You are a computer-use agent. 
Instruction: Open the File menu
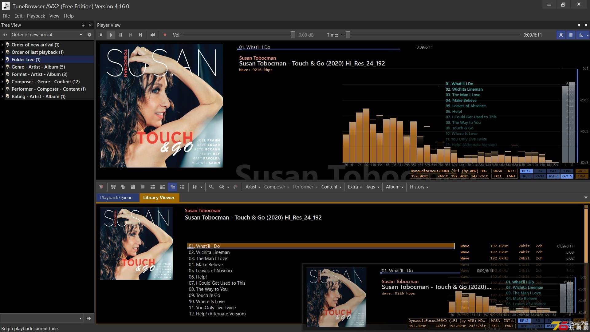[6, 16]
